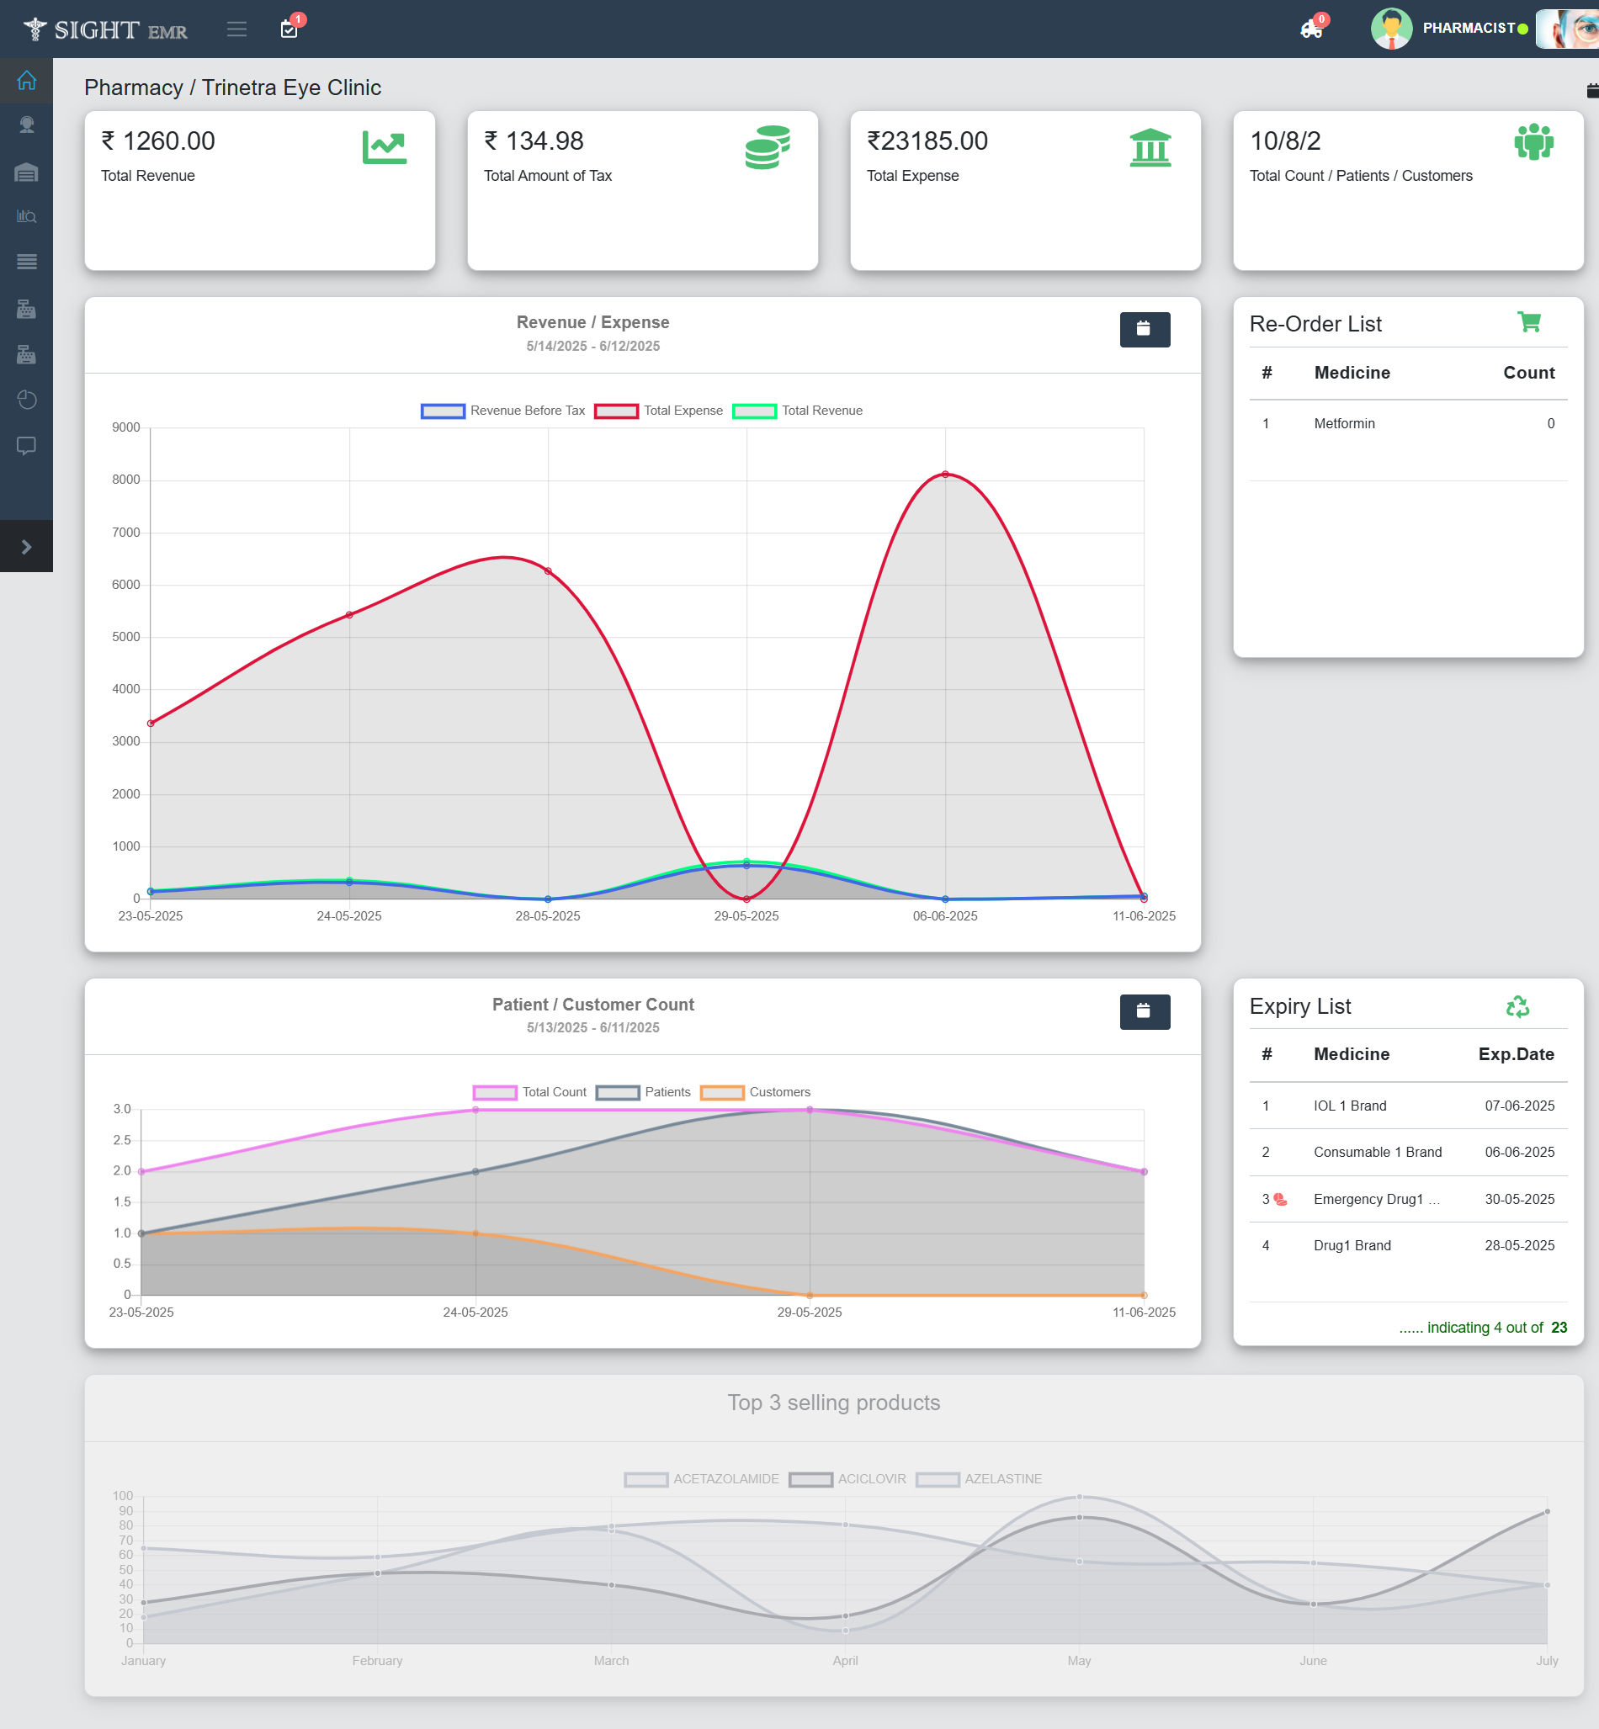Open the ambulance notification icon
This screenshot has width=1599, height=1729.
[1311, 29]
